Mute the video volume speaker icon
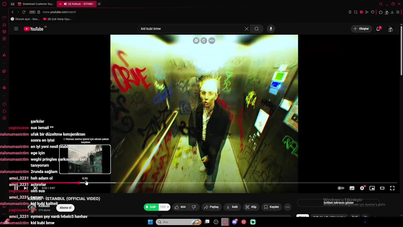 pyautogui.click(x=35, y=188)
